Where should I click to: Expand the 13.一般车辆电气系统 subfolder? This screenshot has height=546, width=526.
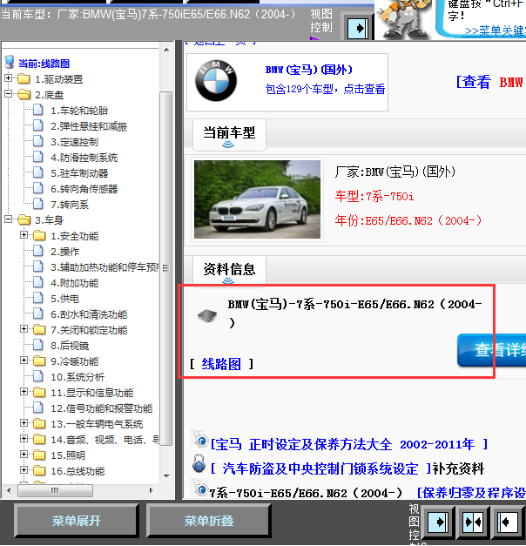[x=24, y=422]
